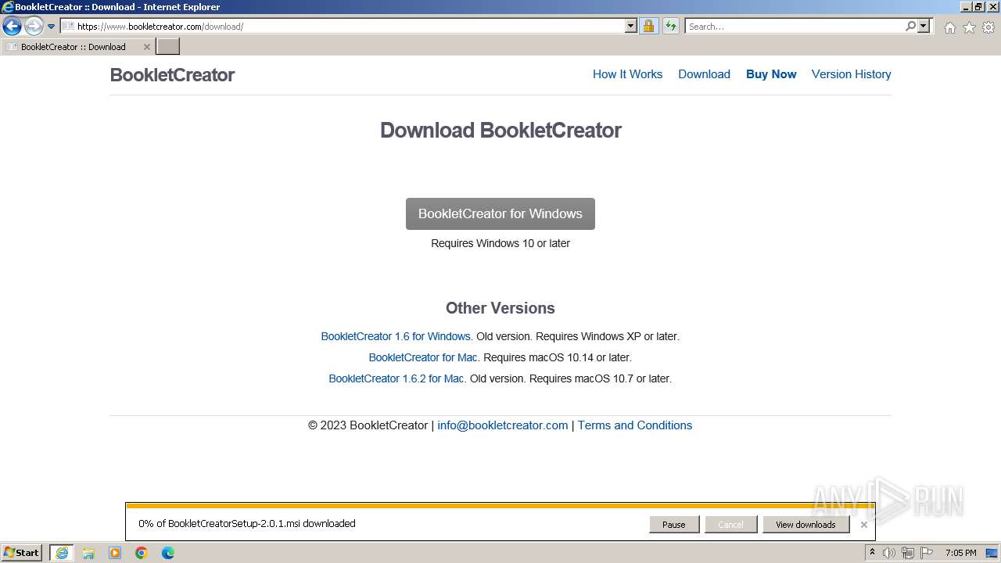1001x563 pixels.
Task: Pause the download in notification bar
Action: [x=674, y=525]
